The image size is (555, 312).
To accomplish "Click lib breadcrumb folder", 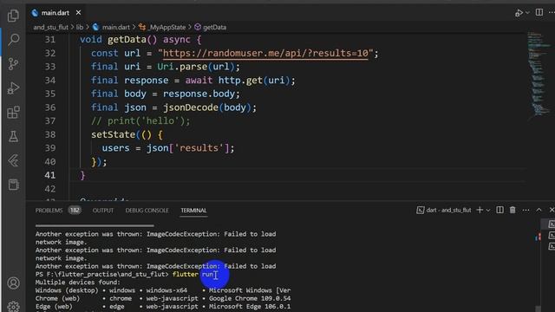I will point(80,27).
